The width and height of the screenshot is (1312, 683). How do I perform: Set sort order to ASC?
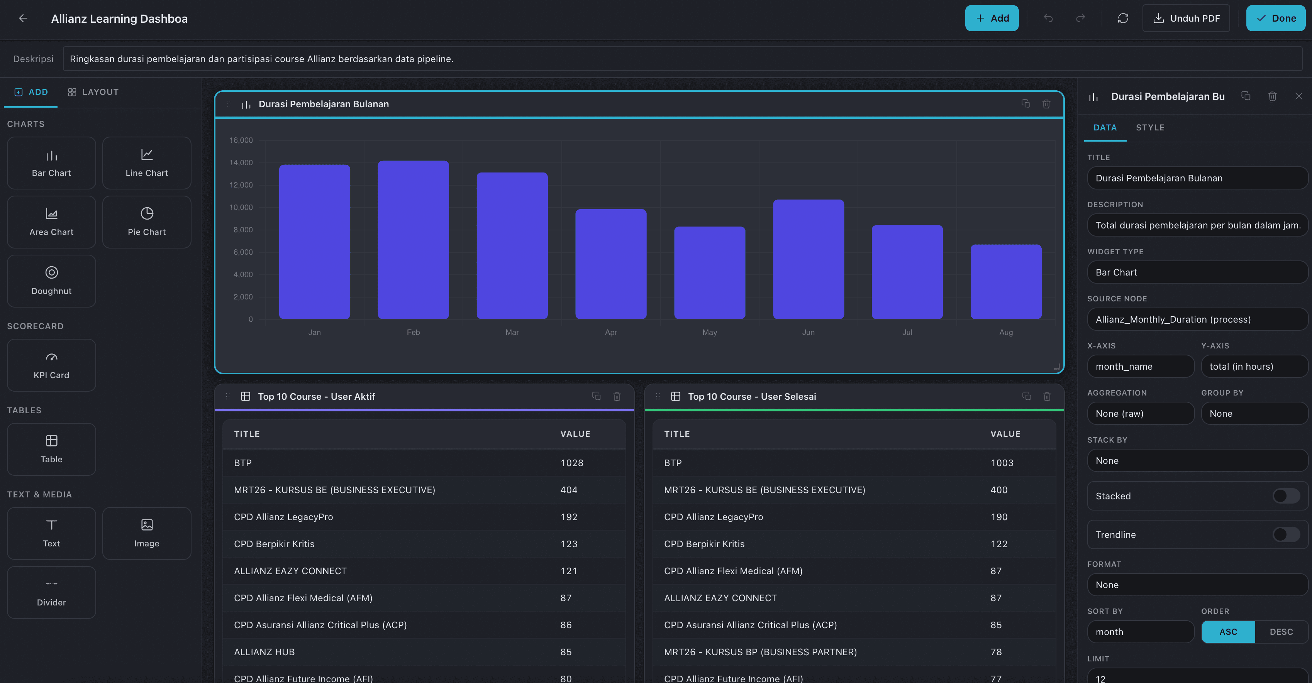1228,632
